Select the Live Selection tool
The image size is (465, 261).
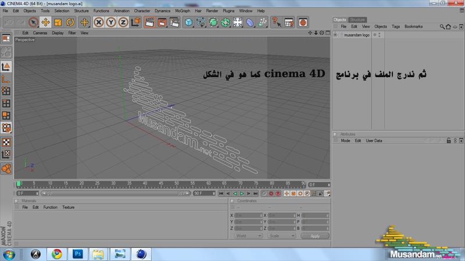coord(34,22)
